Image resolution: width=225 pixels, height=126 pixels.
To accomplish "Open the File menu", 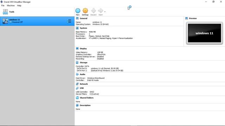I will pyautogui.click(x=3, y=6).
